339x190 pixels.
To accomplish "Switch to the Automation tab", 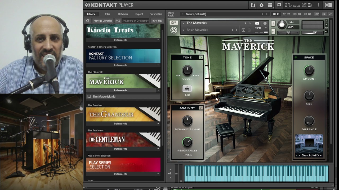I will point(156,14).
